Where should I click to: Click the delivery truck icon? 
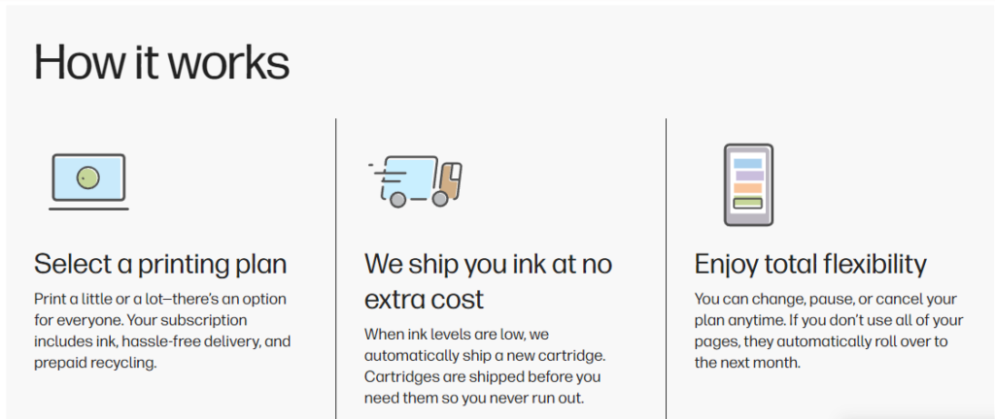[x=415, y=181]
